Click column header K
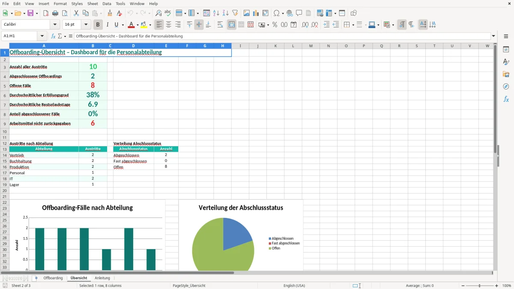 click(275, 46)
